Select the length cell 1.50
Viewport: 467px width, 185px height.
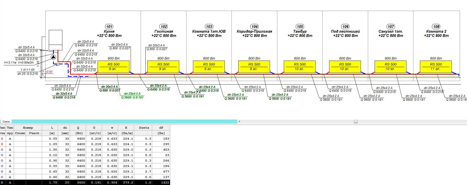coord(50,150)
